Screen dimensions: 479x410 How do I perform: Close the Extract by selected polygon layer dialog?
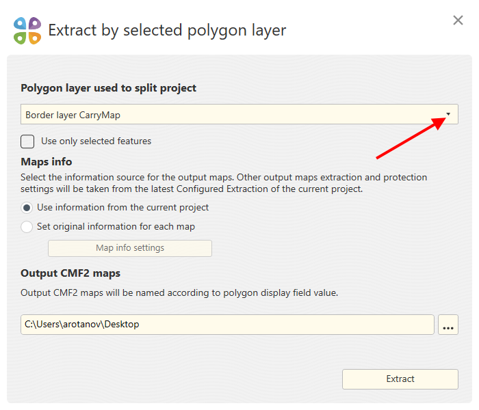(458, 20)
